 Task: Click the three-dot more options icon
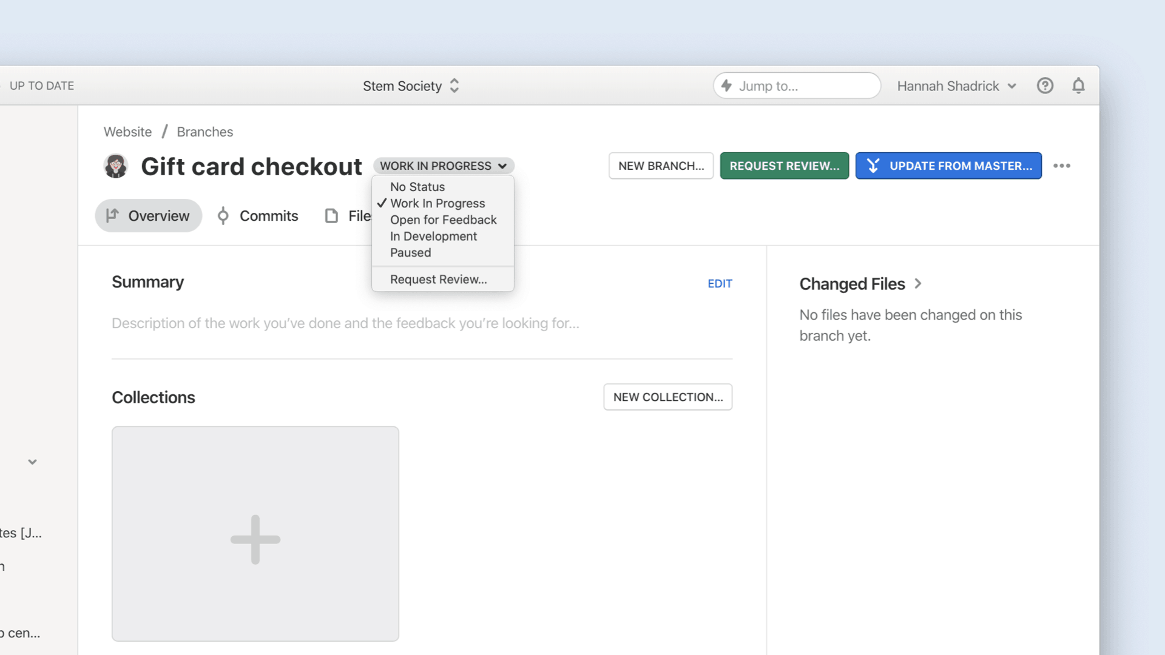pos(1062,166)
